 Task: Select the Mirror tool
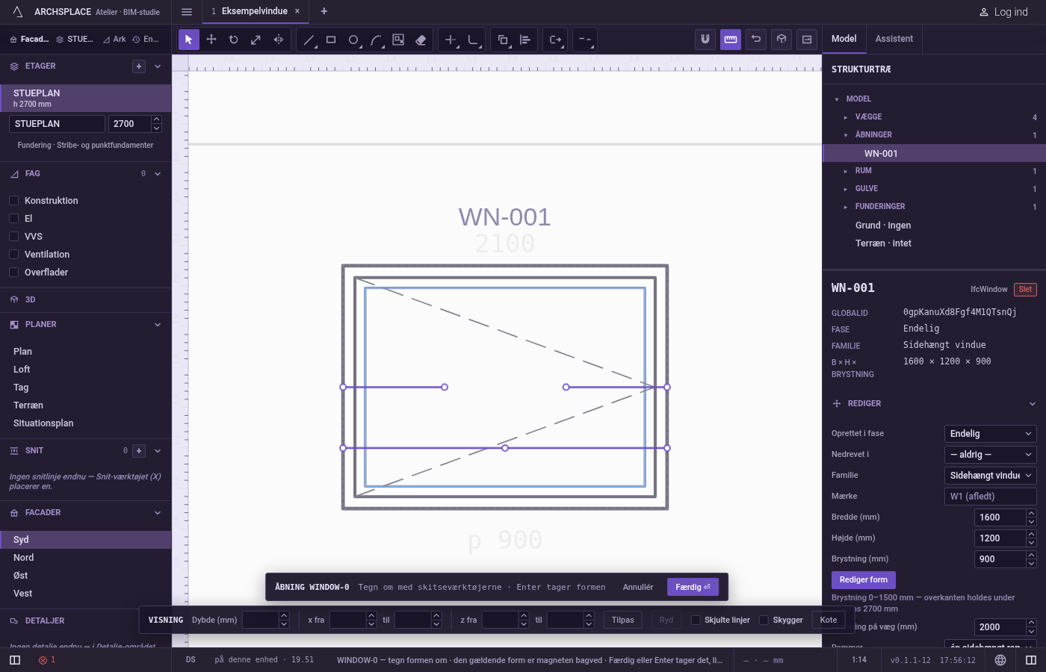pos(279,40)
